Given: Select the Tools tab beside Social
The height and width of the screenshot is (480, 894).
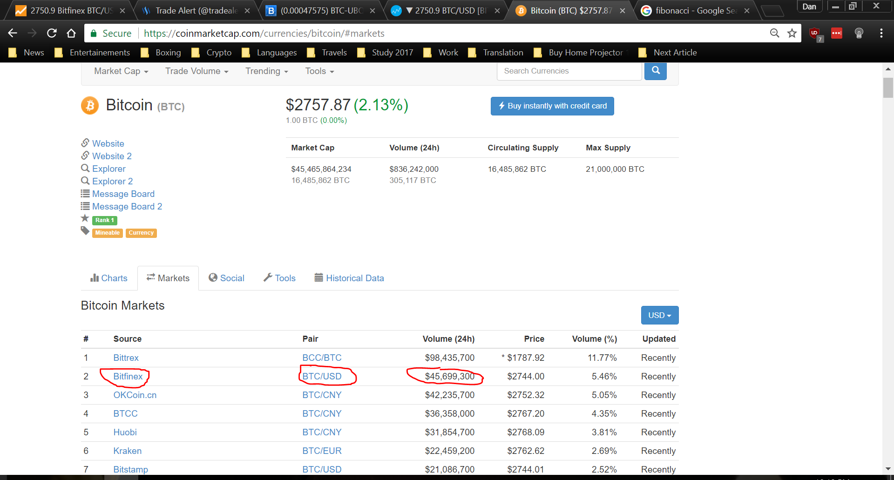Looking at the screenshot, I should [279, 278].
